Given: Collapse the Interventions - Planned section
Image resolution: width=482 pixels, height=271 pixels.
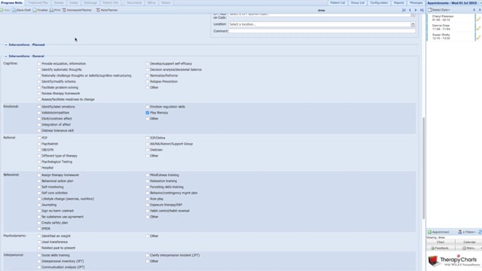Looking at the screenshot, I should 6,45.
